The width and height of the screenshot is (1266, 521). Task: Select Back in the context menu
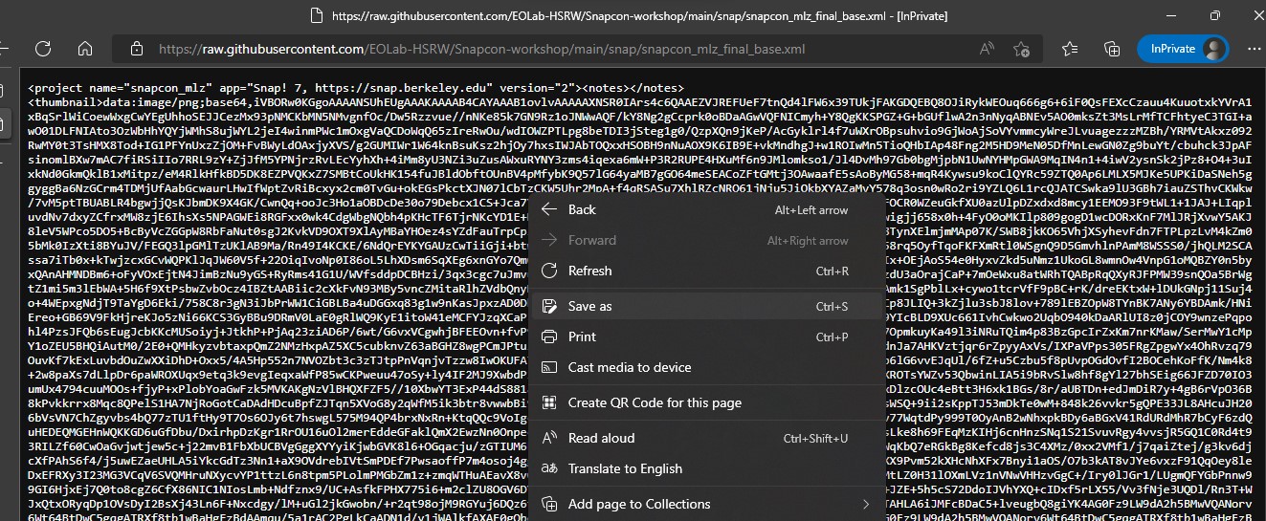(x=582, y=209)
